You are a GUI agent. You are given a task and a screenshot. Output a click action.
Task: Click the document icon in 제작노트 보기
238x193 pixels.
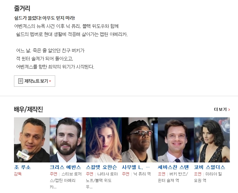(x=20, y=81)
